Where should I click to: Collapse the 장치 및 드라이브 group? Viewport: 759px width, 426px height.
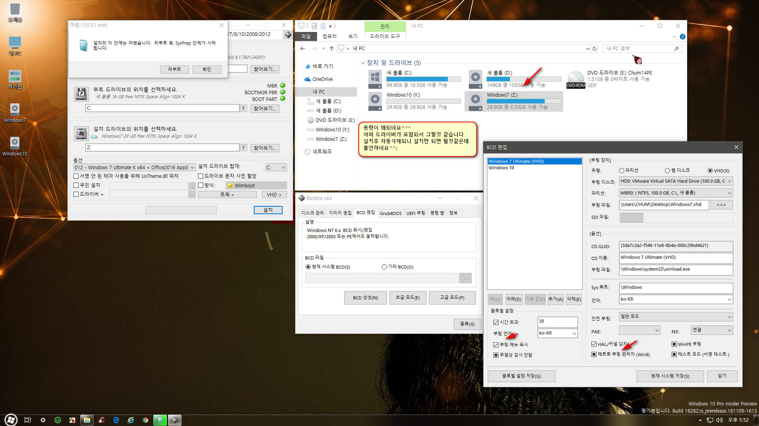click(x=363, y=63)
